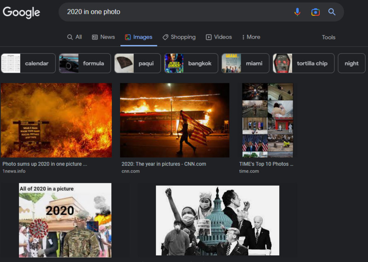Switch to the All results tab
Screen dimensions: 368x262
pos(75,37)
